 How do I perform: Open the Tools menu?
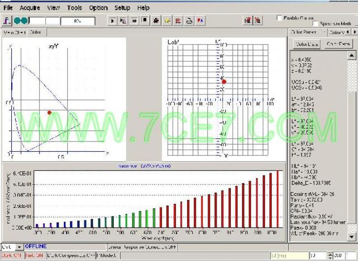(75, 8)
